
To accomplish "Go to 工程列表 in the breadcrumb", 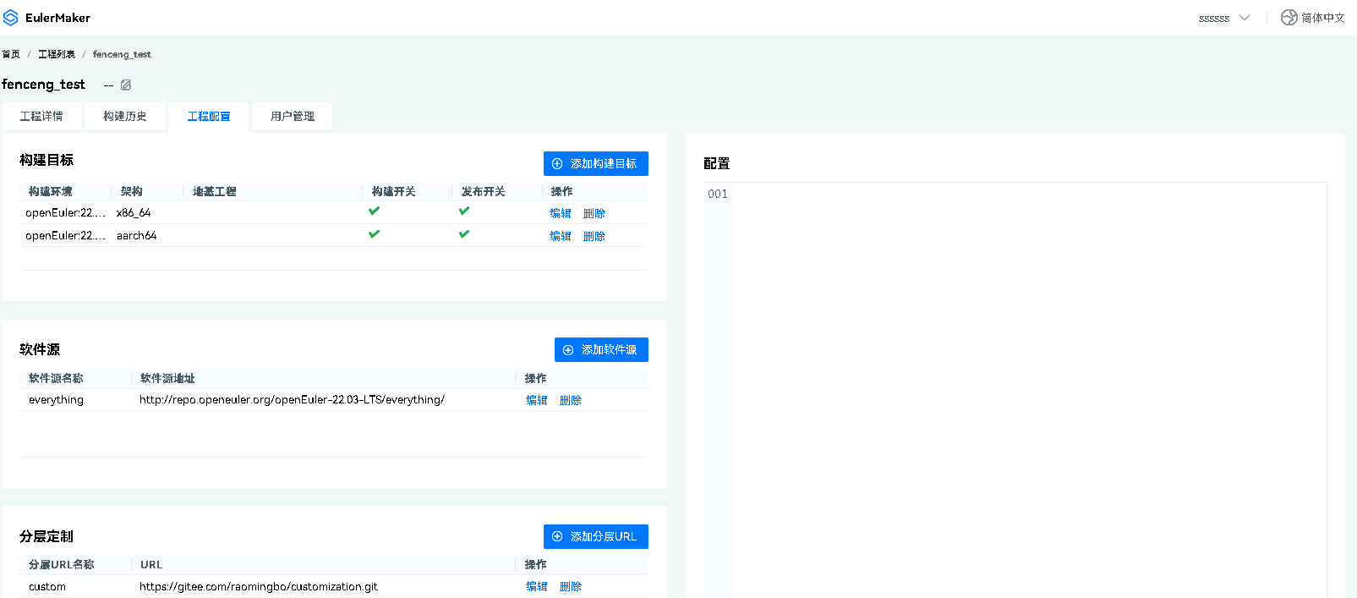I will pyautogui.click(x=57, y=54).
